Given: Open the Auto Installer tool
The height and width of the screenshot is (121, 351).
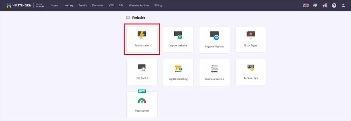Looking at the screenshot, I should (142, 40).
